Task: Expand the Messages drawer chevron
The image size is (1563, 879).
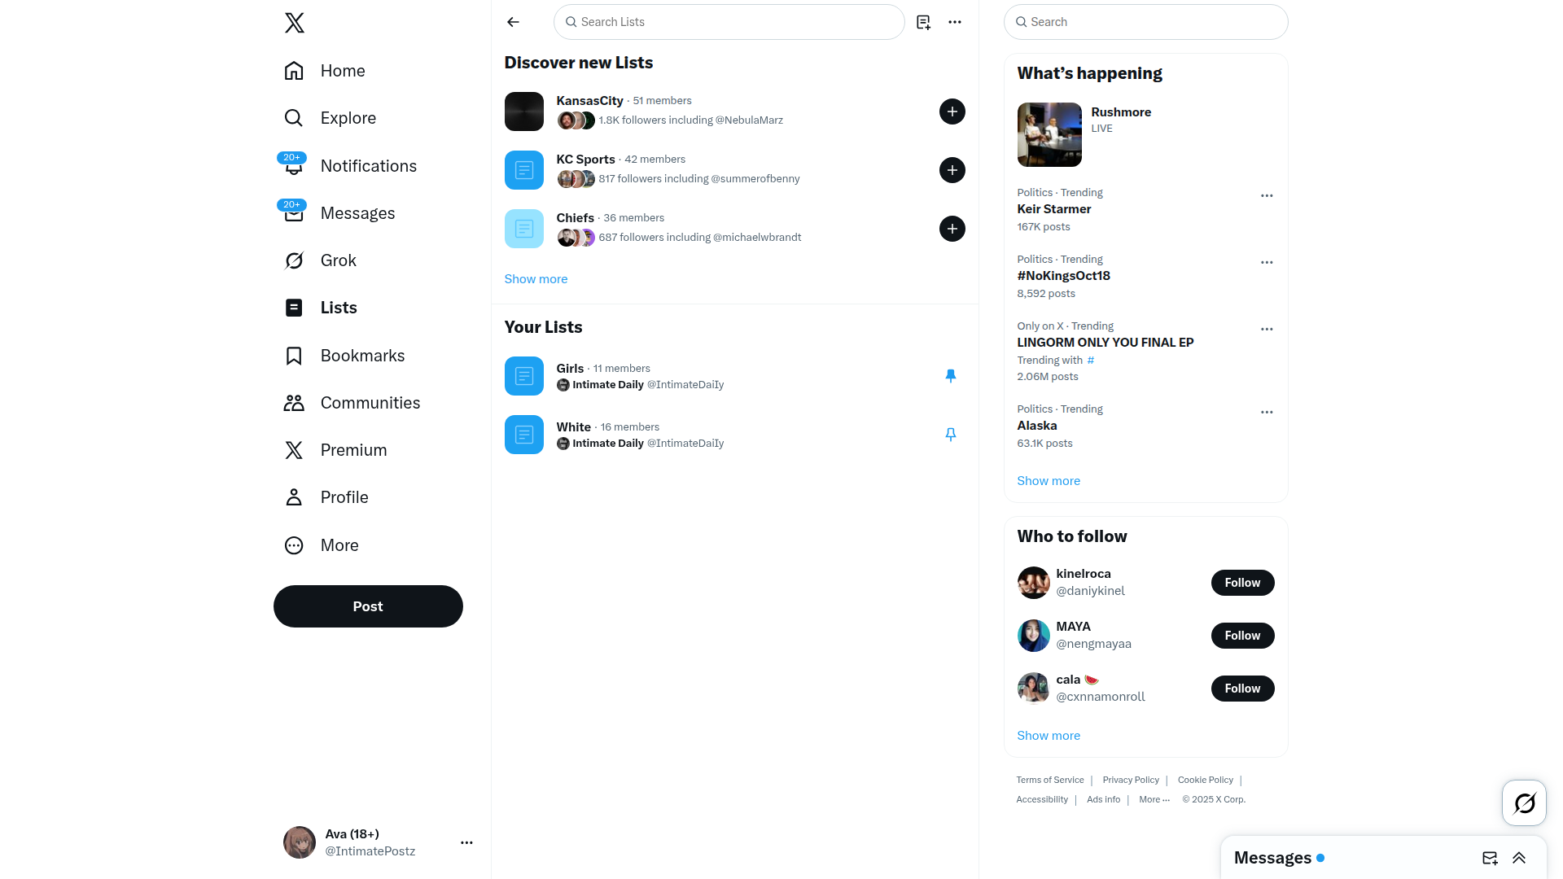Action: 1519,858
